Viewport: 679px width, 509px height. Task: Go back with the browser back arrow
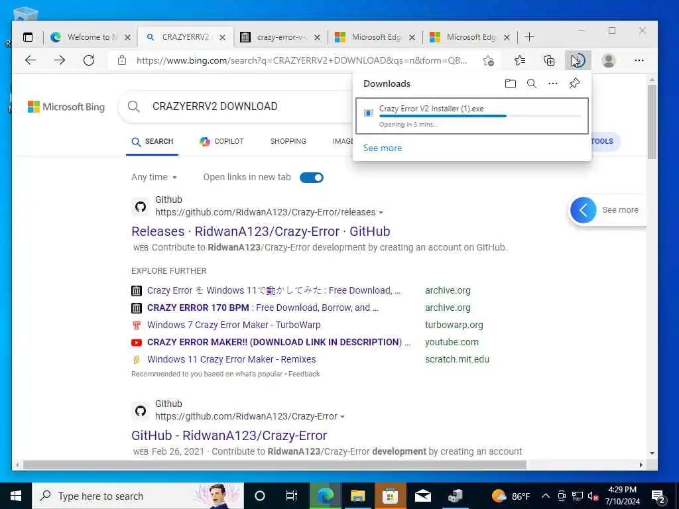pos(31,60)
